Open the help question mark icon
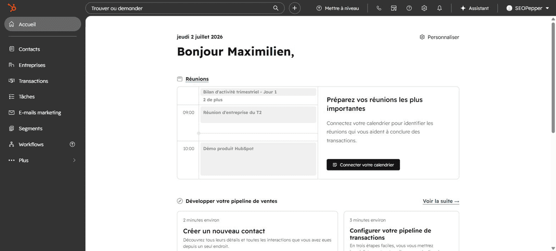556x251 pixels. tap(409, 8)
